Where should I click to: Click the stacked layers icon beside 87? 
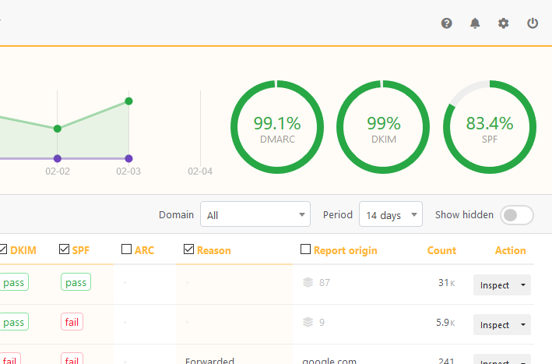308,282
